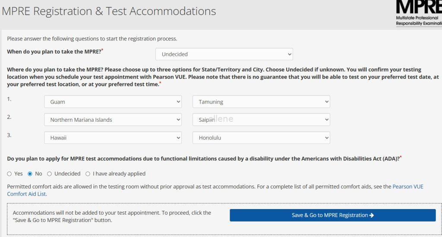Screen dimensions: 442x237
Task: Open the Saipan city dropdown
Action: pos(261,120)
